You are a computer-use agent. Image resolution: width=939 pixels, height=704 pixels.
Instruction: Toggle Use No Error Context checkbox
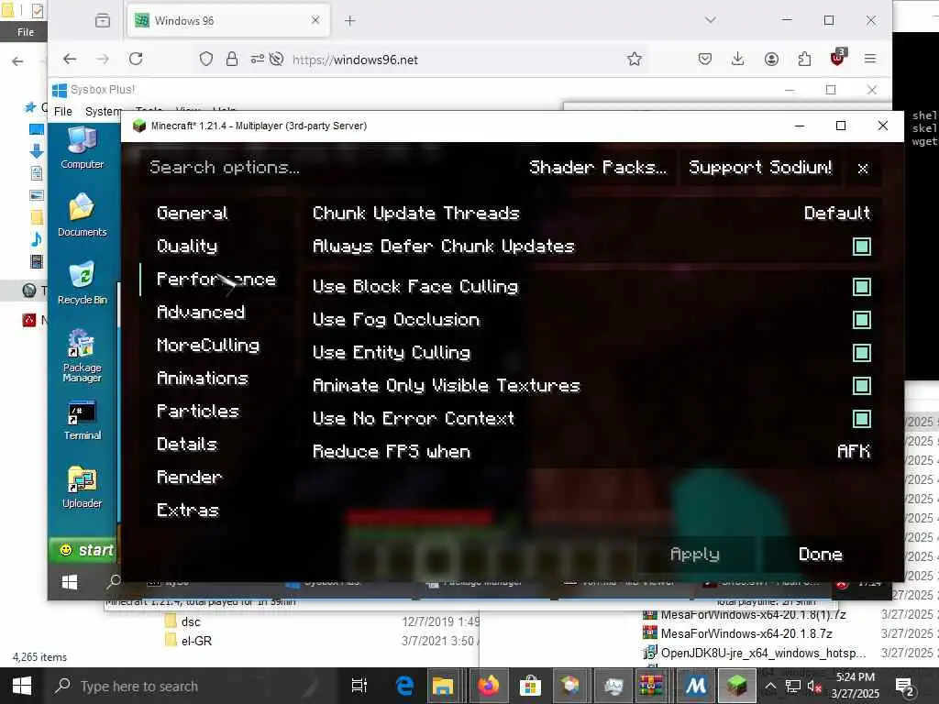[862, 418]
